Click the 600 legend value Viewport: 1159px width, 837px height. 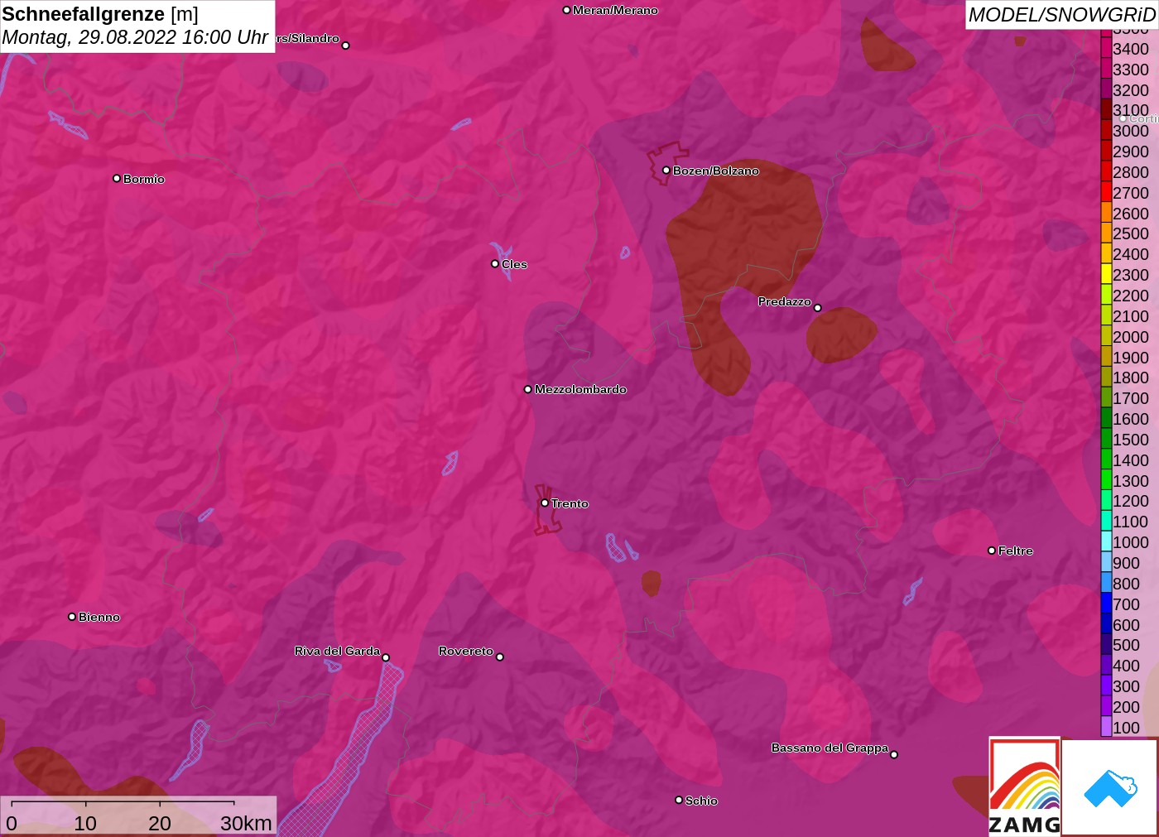1127,625
